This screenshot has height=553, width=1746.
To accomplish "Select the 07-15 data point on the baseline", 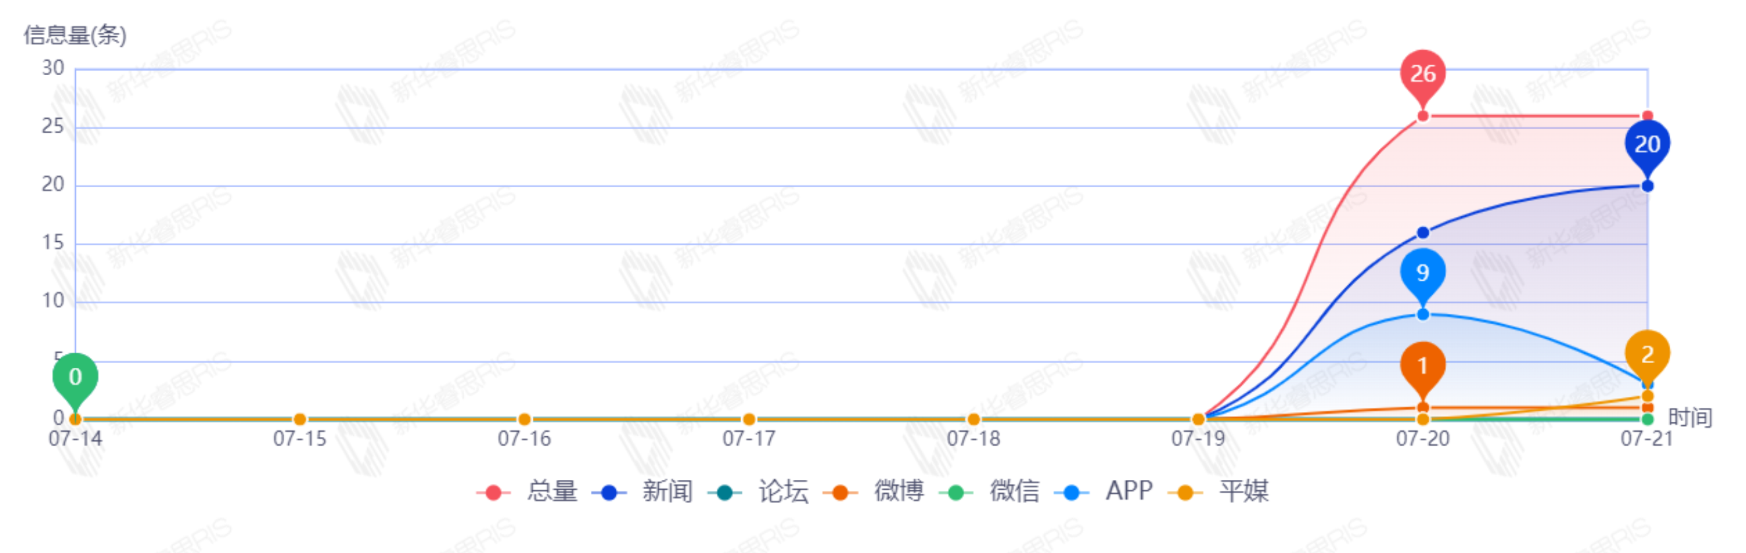I will click(299, 419).
